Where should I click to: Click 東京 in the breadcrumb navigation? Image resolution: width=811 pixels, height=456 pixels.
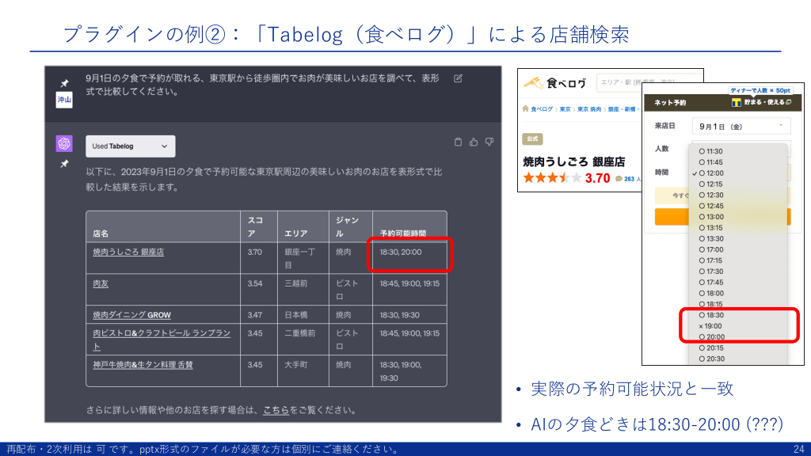[565, 109]
